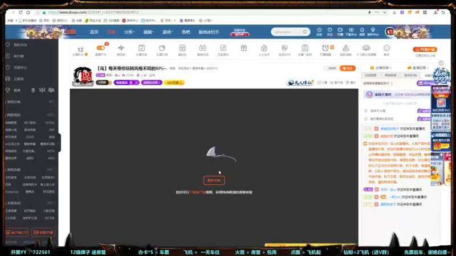Expand the 网游竞技 category more link
Viewport: 456px width, 256px height.
[x=50, y=115]
